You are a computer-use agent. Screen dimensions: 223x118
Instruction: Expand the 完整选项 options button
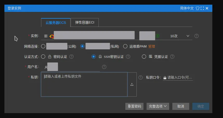[158, 106]
